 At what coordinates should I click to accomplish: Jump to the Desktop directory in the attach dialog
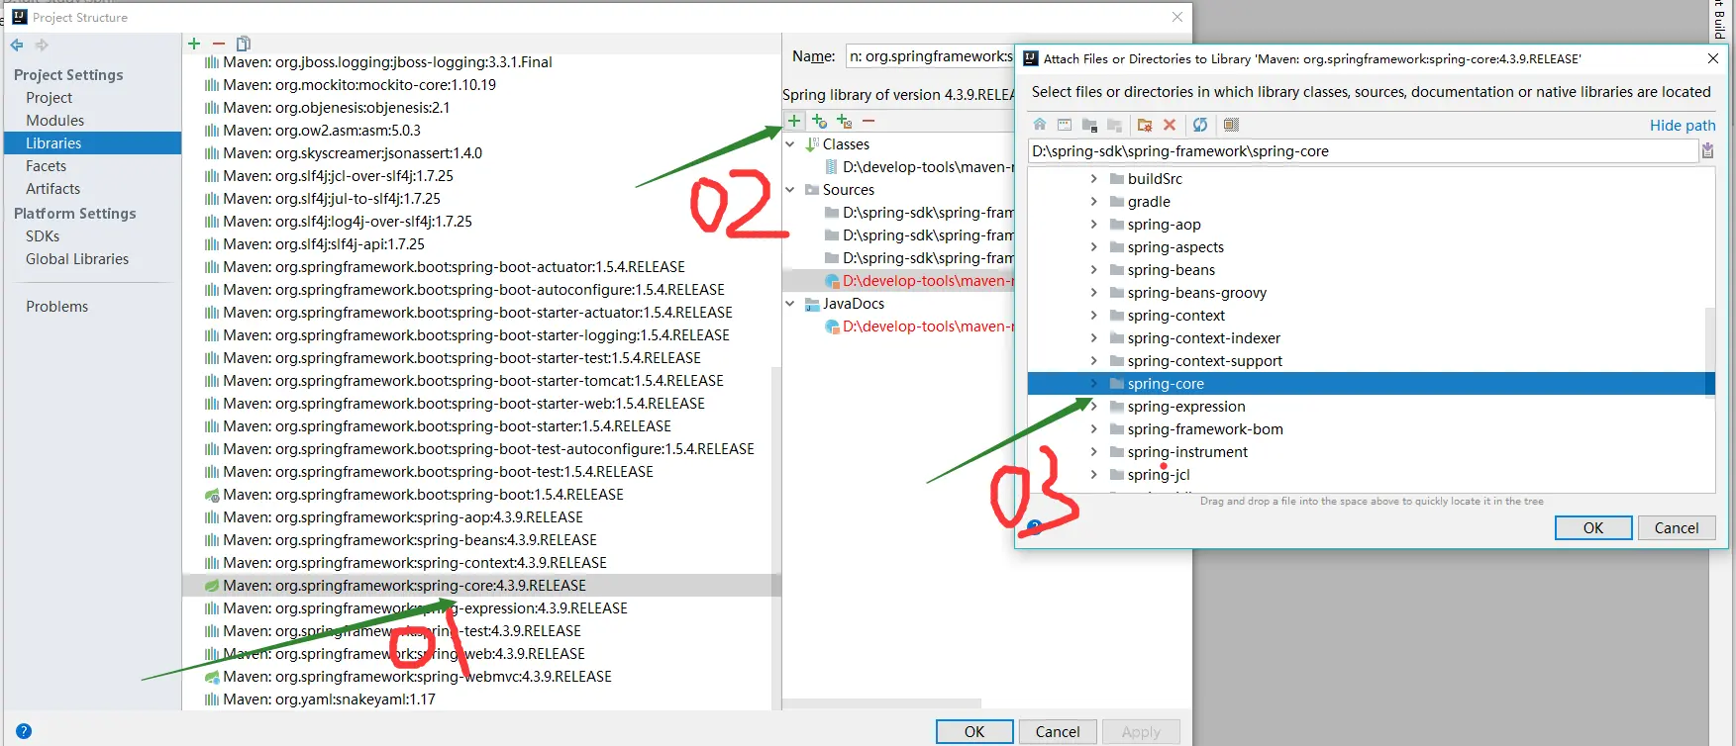click(1065, 125)
